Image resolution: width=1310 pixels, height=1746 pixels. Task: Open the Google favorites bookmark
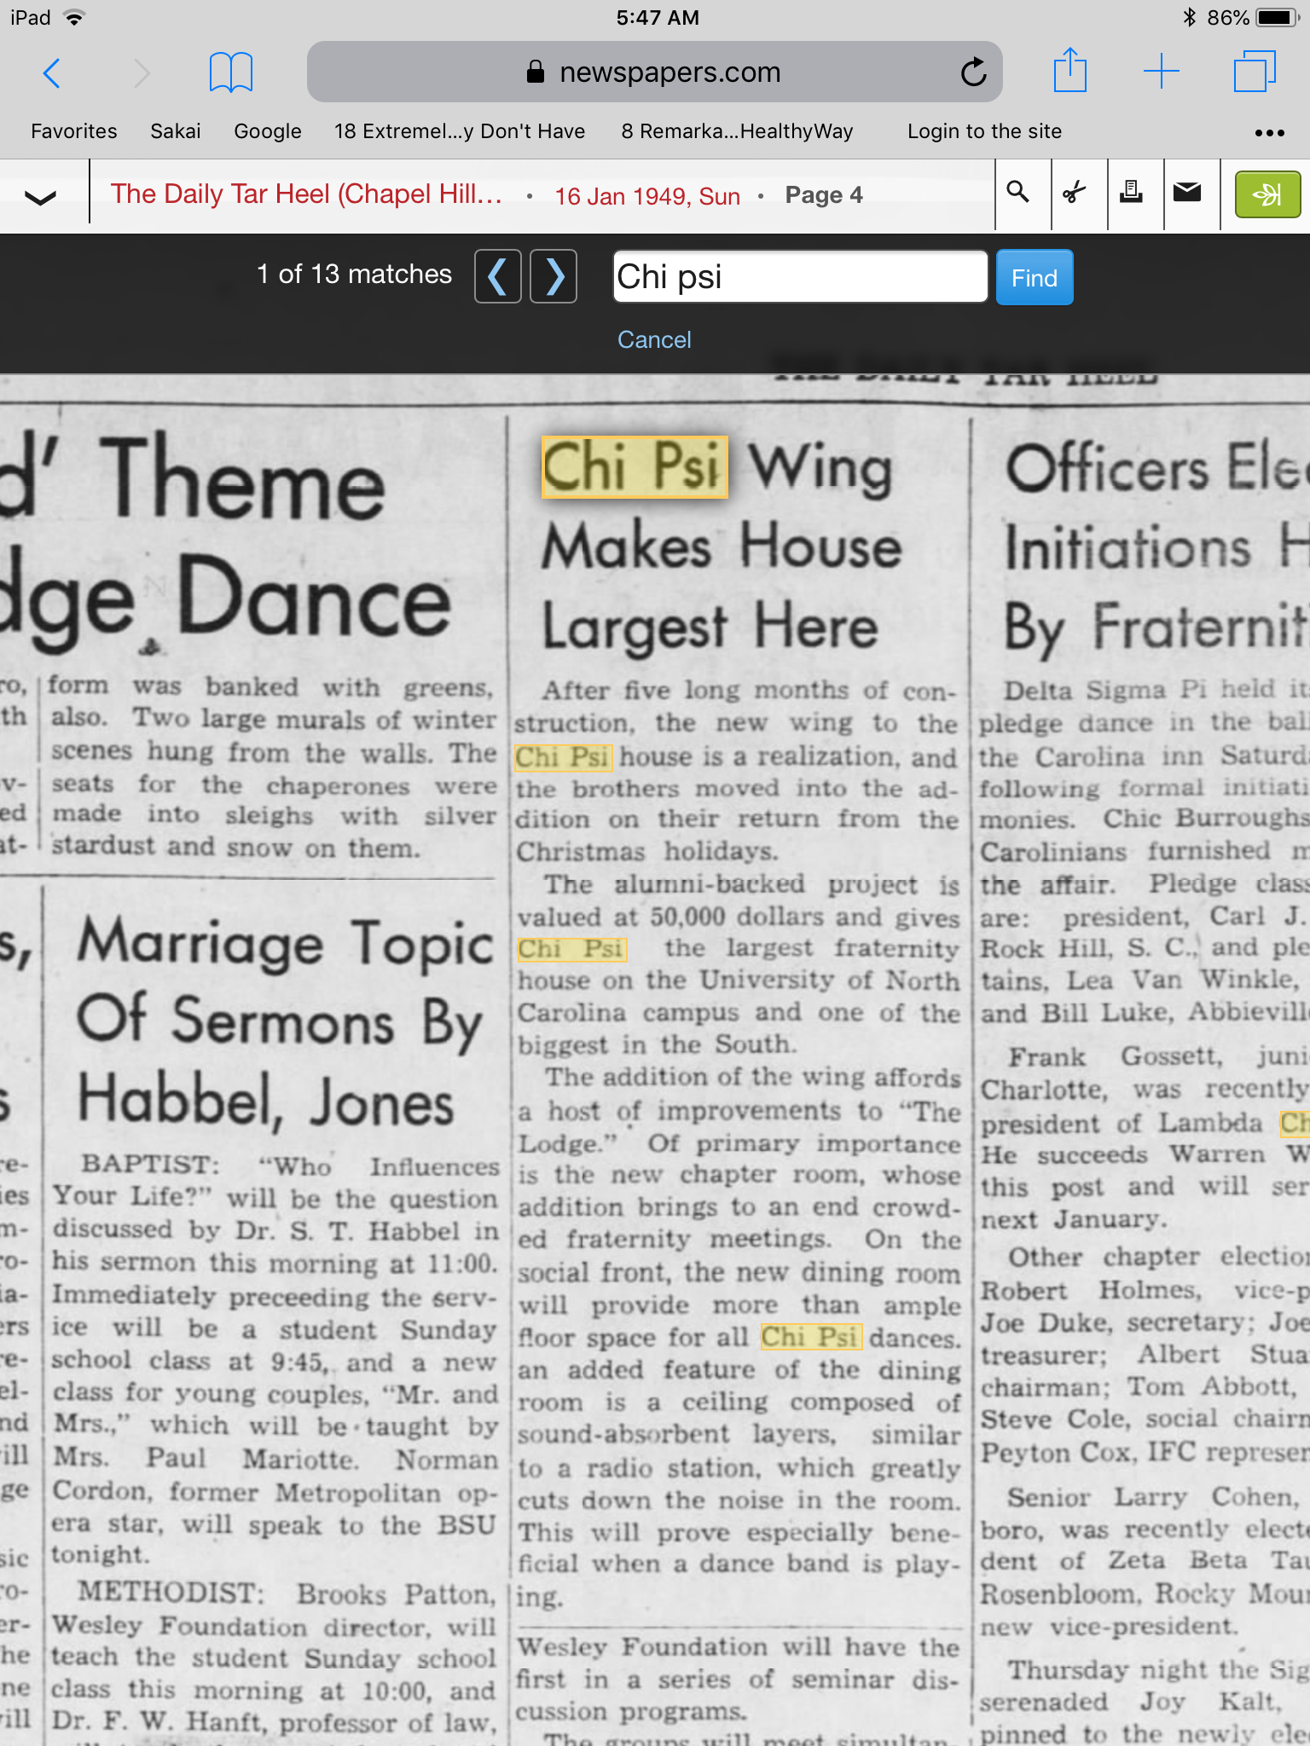pyautogui.click(x=267, y=131)
